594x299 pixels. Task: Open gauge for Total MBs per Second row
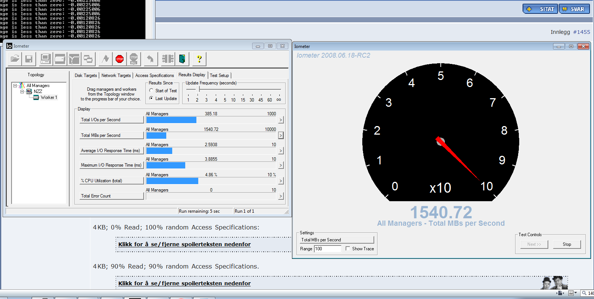[281, 135]
